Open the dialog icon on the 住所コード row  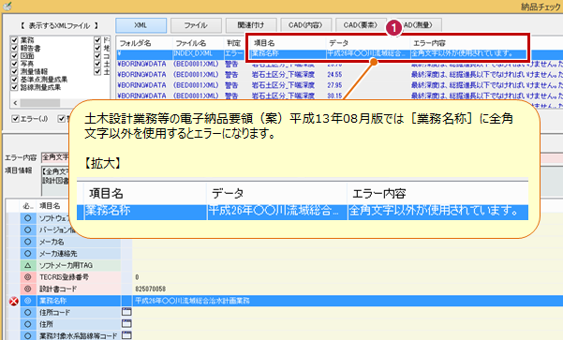point(126,312)
